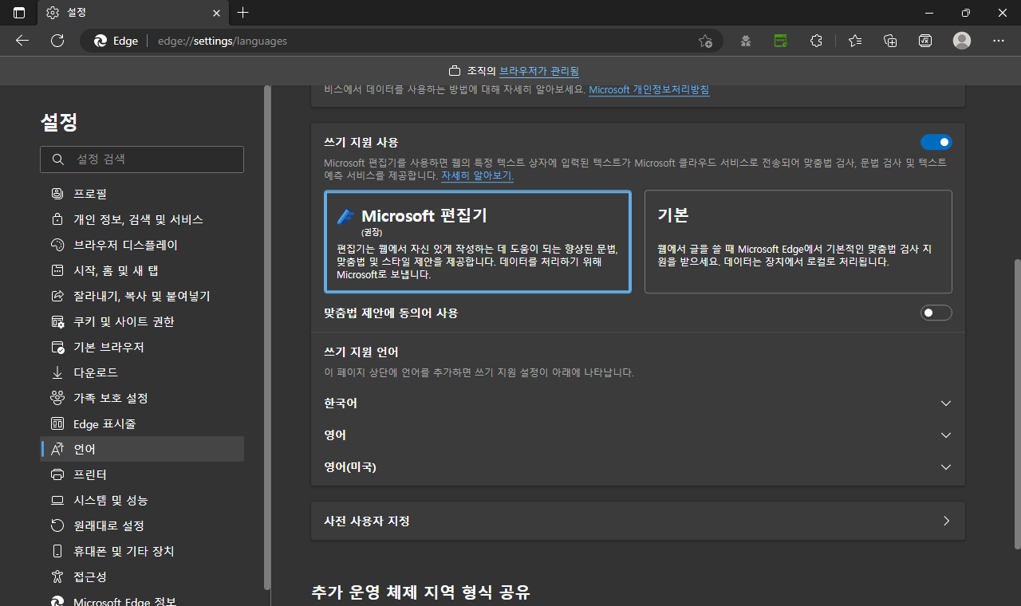Open 시작, 홈 및 새 탭
The image size is (1021, 606).
click(x=142, y=270)
